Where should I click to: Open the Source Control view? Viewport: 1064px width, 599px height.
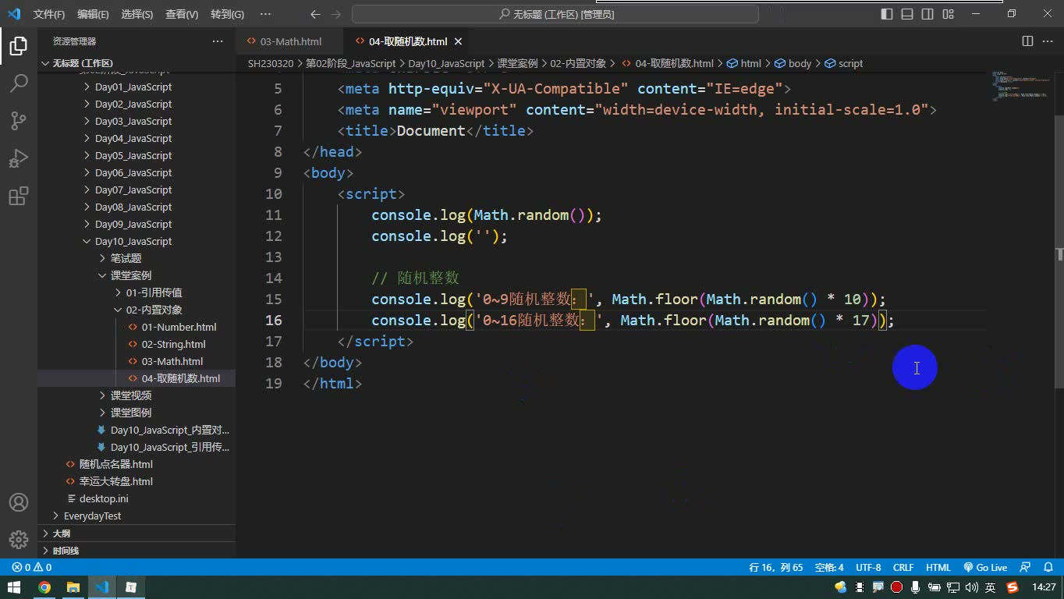pyautogui.click(x=19, y=120)
